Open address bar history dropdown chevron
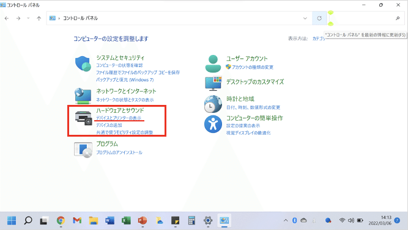The width and height of the screenshot is (408, 230). click(x=305, y=18)
